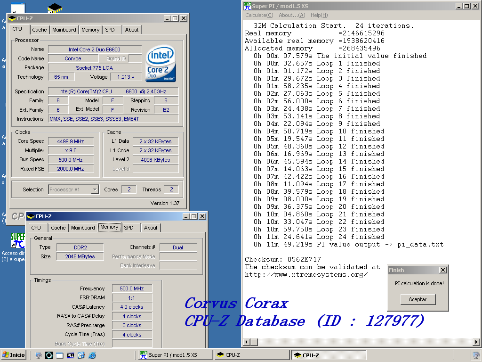The image size is (482, 362).
Task: Click the Core Speed value field
Action: coord(71,141)
